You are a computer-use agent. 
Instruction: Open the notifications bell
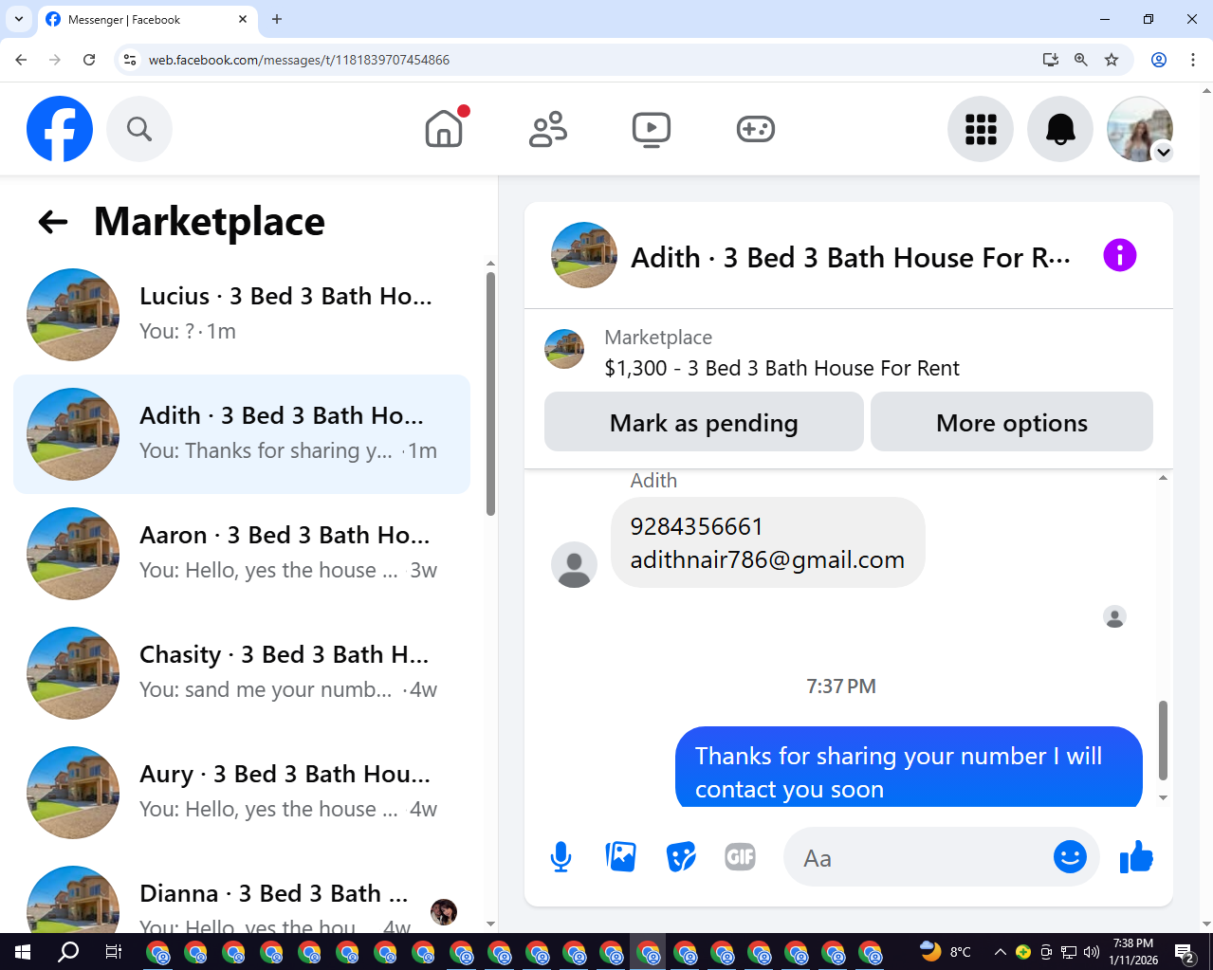1060,129
